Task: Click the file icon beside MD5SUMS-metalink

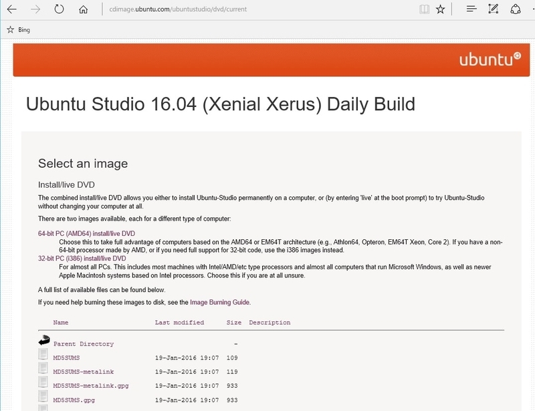Action: tap(43, 368)
